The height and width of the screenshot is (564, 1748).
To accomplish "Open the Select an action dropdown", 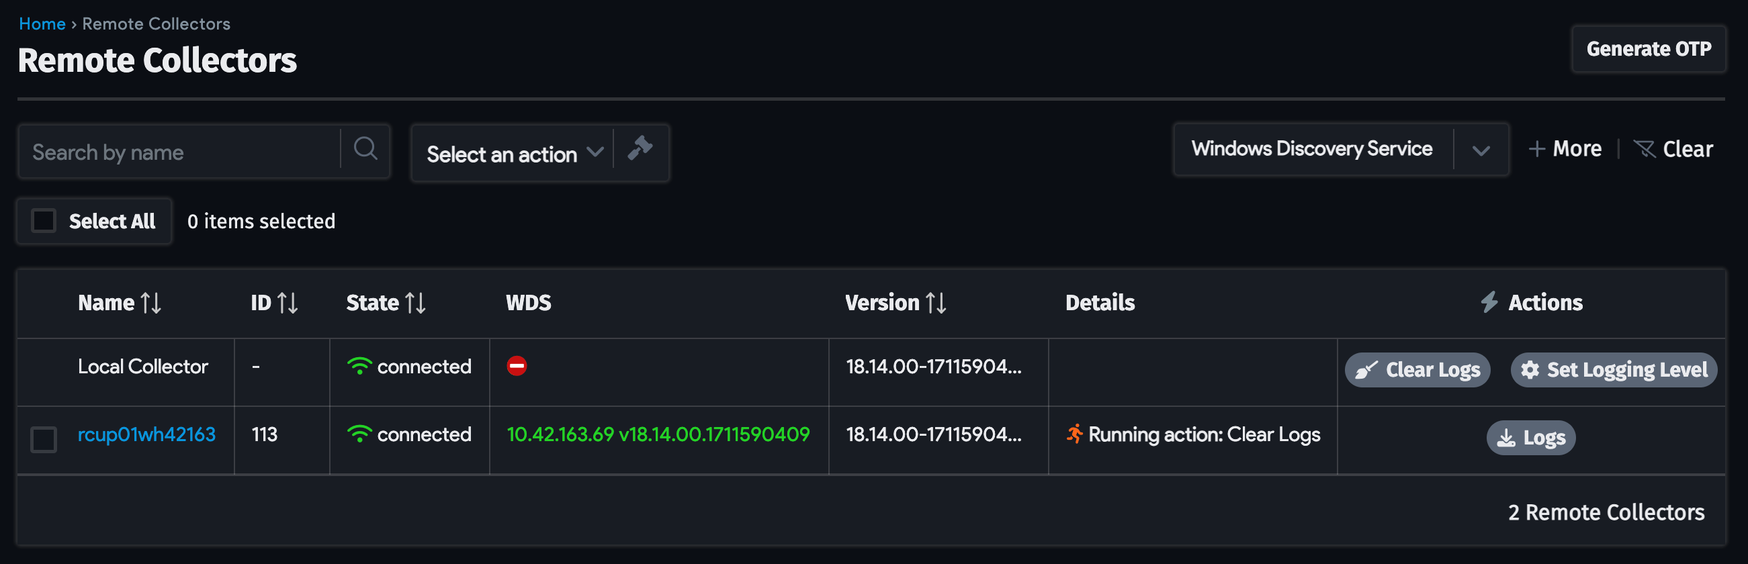I will pyautogui.click(x=514, y=154).
